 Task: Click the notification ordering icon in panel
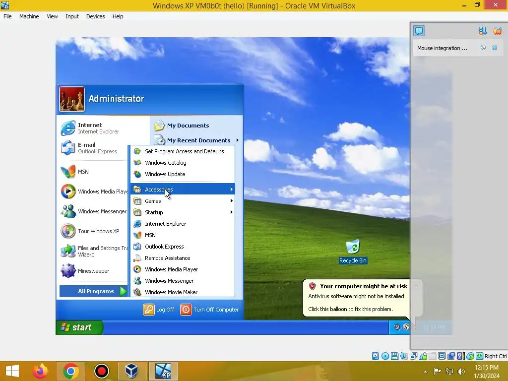[483, 31]
